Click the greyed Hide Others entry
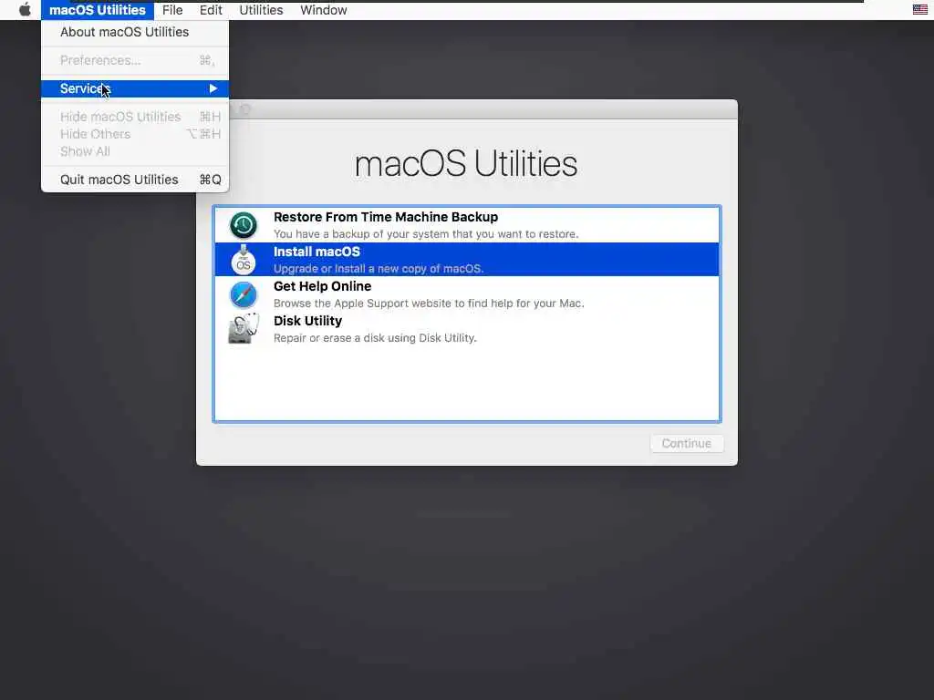 135,134
